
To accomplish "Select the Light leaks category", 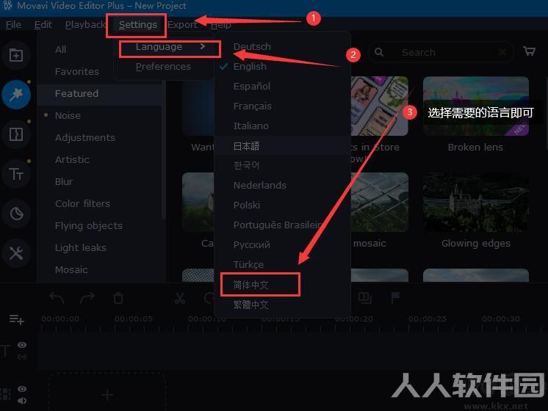I will (81, 247).
